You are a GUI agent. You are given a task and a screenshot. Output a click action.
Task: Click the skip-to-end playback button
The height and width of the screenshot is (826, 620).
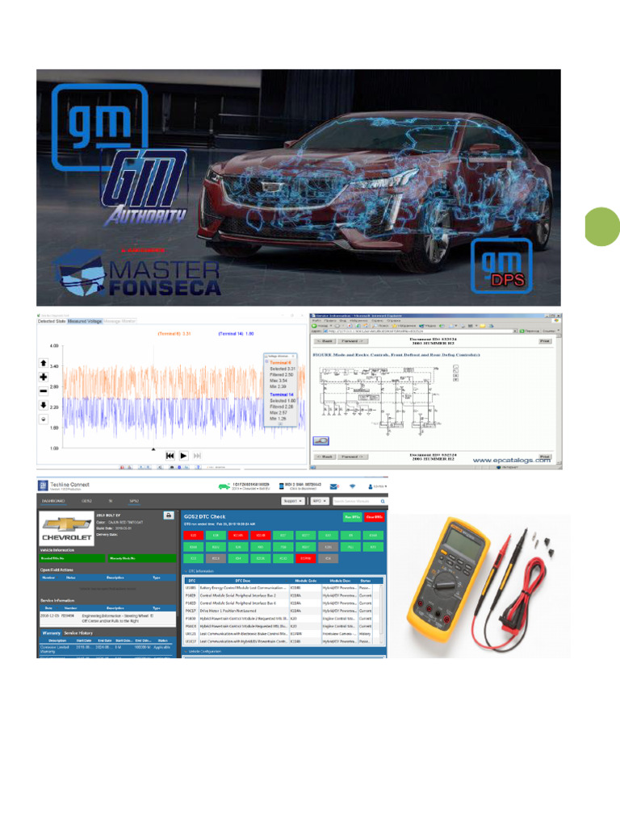coord(197,456)
